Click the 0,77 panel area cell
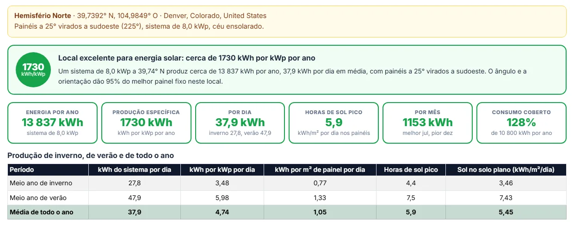The height and width of the screenshot is (225, 574). [x=320, y=183]
